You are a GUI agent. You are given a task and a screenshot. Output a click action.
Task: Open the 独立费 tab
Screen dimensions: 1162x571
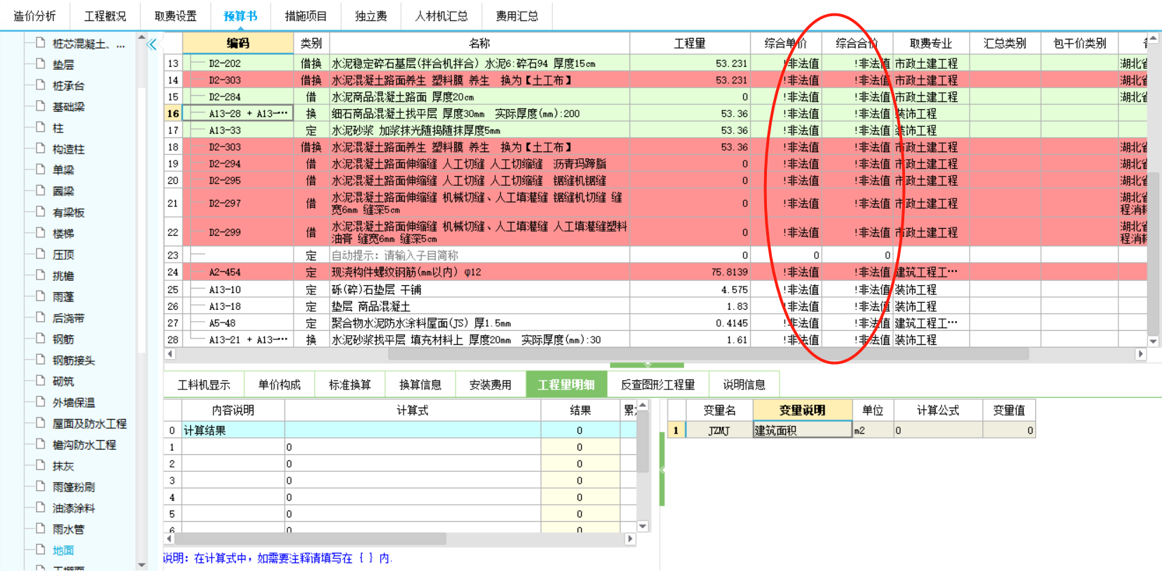[x=370, y=15]
